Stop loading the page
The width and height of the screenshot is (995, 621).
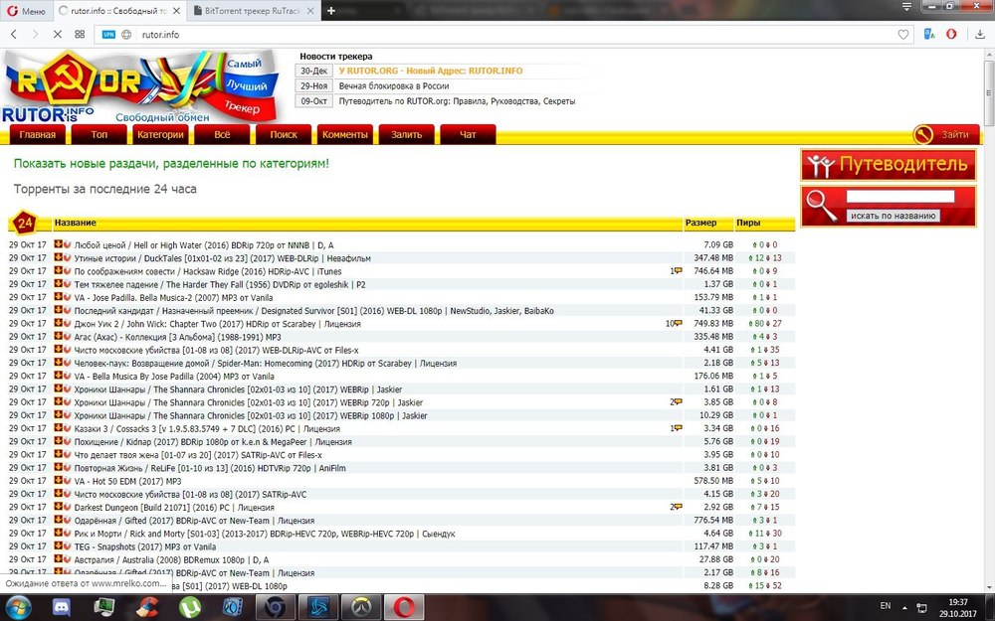coord(57,34)
